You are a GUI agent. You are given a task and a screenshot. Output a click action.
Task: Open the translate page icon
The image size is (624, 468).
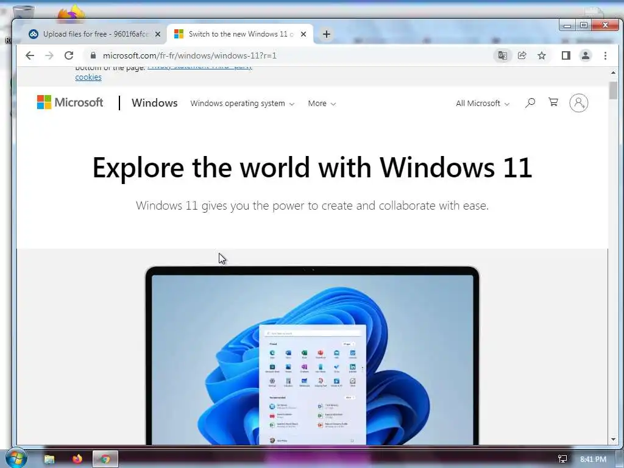503,55
